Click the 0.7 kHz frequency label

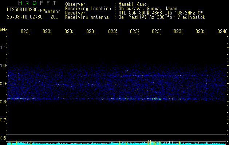click(x=3, y=120)
